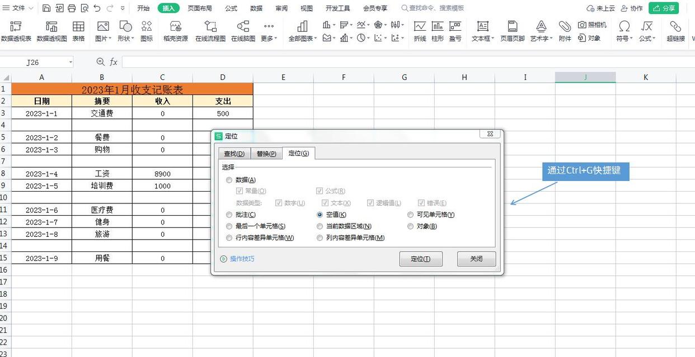Insert a 折线 sparkline line chart
This screenshot has height=357, width=695.
click(420, 31)
